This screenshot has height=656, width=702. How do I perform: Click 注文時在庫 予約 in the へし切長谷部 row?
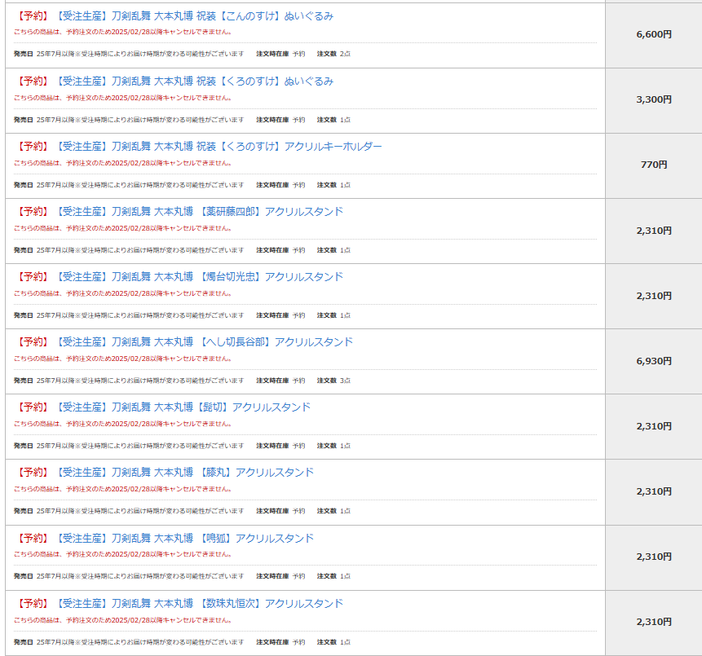pos(280,381)
